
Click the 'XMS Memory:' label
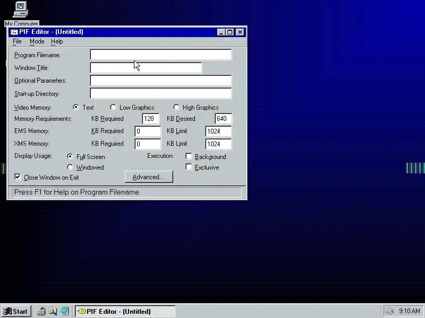point(32,144)
